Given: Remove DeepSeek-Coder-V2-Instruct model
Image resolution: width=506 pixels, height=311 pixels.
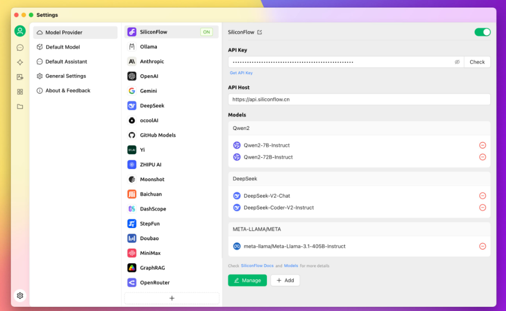Looking at the screenshot, I should tap(483, 208).
